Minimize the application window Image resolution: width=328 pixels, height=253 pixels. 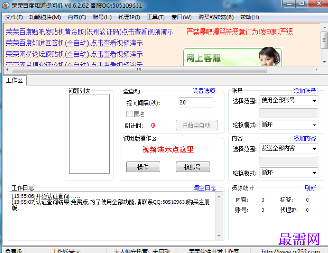289,4
